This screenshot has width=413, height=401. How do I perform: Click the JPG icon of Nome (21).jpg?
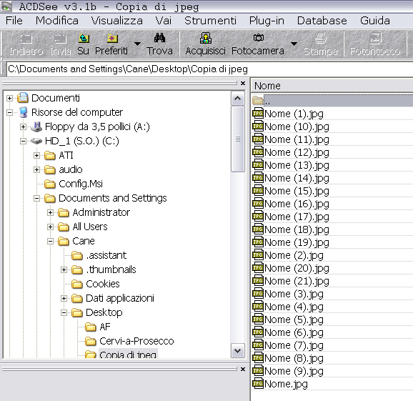pos(258,281)
